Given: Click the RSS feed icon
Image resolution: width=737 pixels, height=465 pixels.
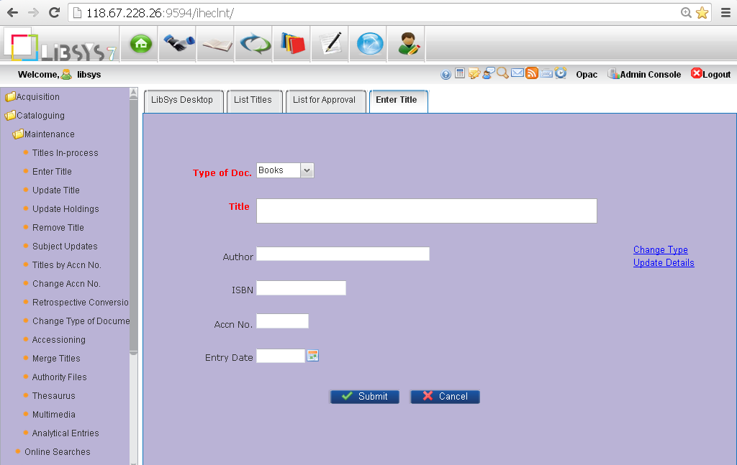Looking at the screenshot, I should click(x=531, y=73).
